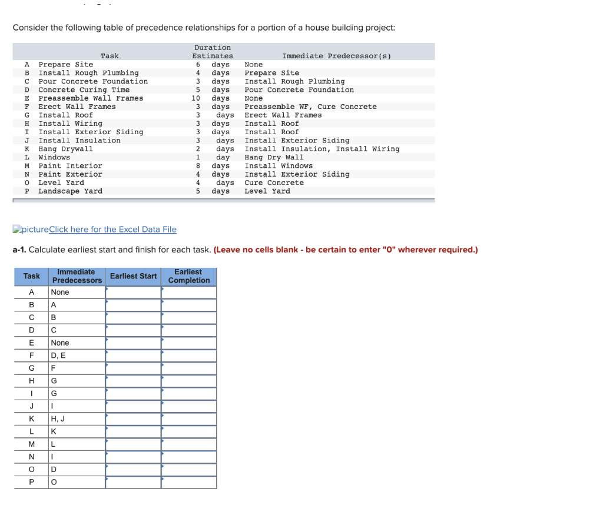Image resolution: width=603 pixels, height=505 pixels.
Task: Select Earliest Start field for task D
Action: coord(133,331)
